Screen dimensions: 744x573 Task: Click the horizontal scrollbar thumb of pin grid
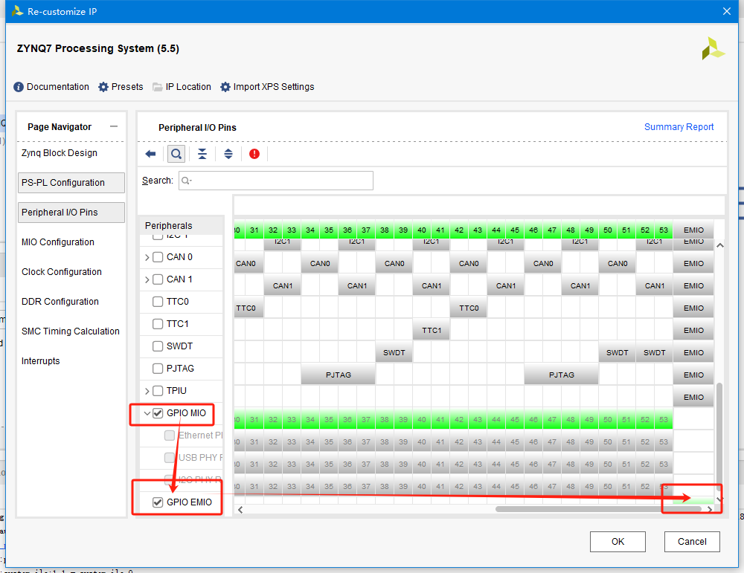[598, 509]
